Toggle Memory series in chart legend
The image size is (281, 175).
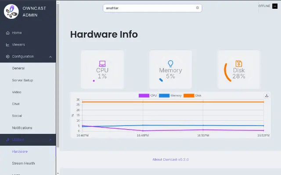[170, 95]
